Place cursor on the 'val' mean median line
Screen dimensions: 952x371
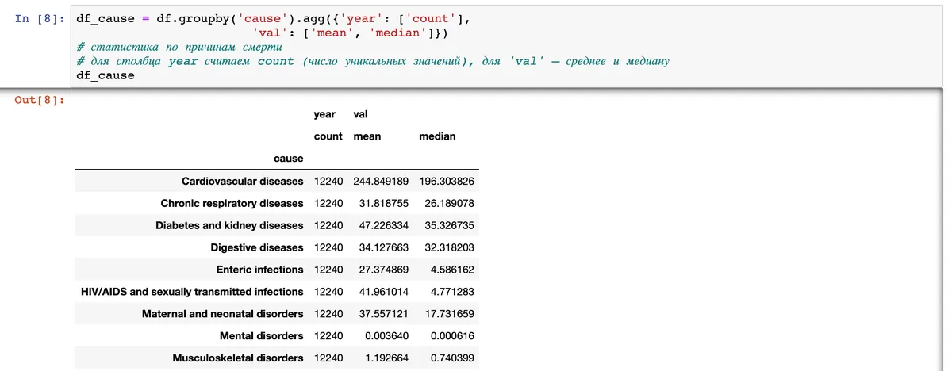350,33
